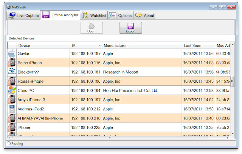Click IP address 192.168.100.194
Screen dimensions: 242x154
click(x=86, y=91)
